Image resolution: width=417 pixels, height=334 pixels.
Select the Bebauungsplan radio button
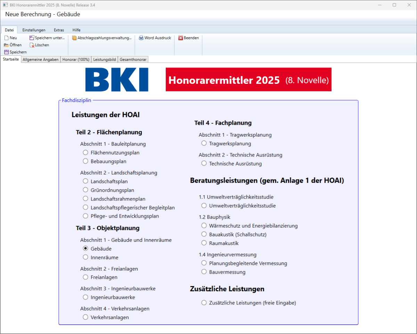tap(85, 161)
